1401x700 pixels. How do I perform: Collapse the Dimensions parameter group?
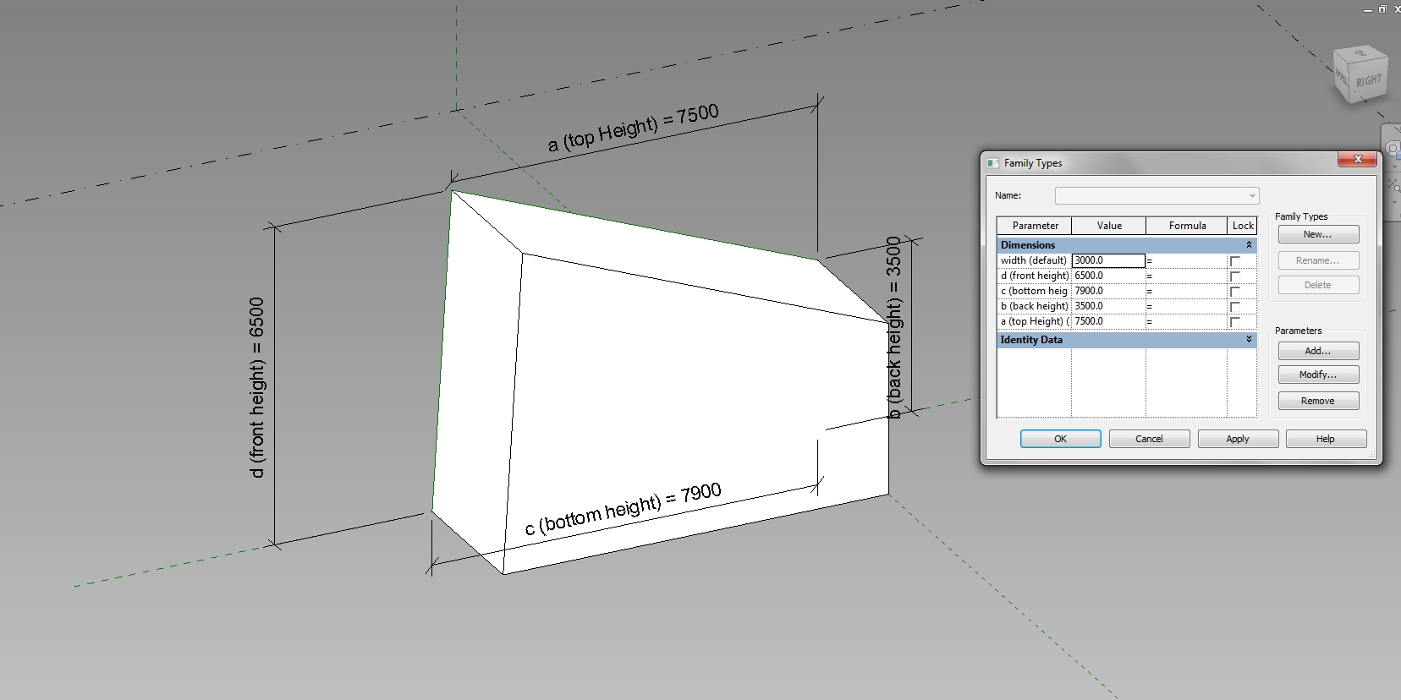pos(1249,245)
